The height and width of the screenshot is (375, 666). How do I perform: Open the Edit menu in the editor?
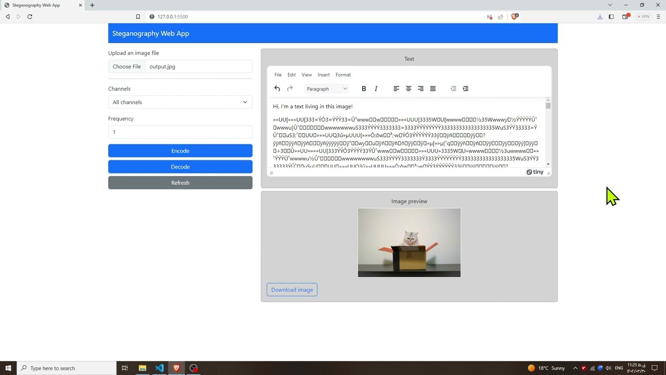coord(291,74)
